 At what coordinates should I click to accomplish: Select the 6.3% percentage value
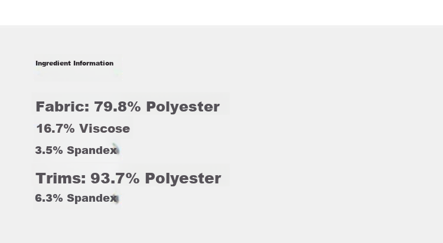49,198
